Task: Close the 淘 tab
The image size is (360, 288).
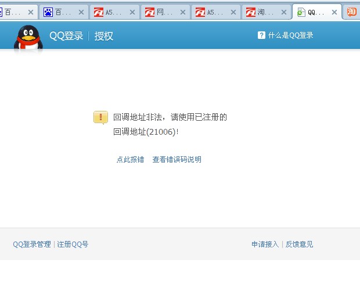Action: [284, 12]
